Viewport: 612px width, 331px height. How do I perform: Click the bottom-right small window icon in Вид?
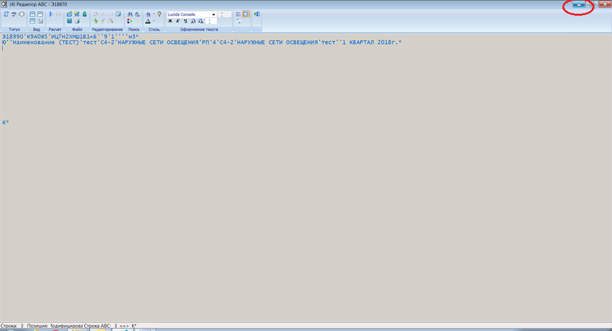point(40,21)
